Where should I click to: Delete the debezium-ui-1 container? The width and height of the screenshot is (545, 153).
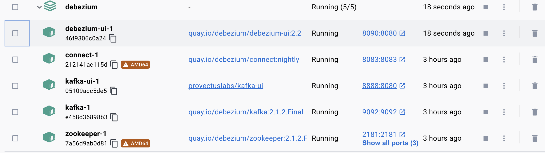535,33
